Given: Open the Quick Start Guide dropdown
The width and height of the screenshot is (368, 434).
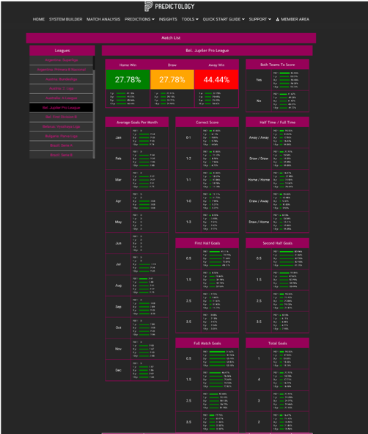Looking at the screenshot, I should [224, 19].
